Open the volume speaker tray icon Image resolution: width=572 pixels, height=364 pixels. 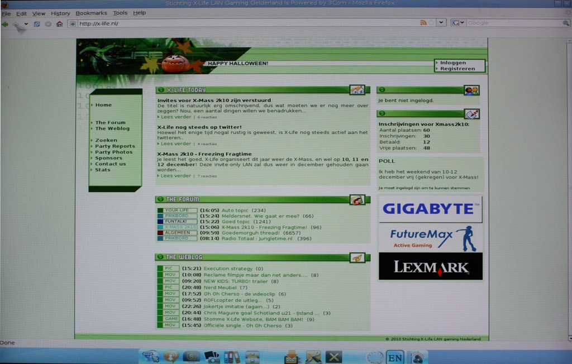[x=417, y=357]
